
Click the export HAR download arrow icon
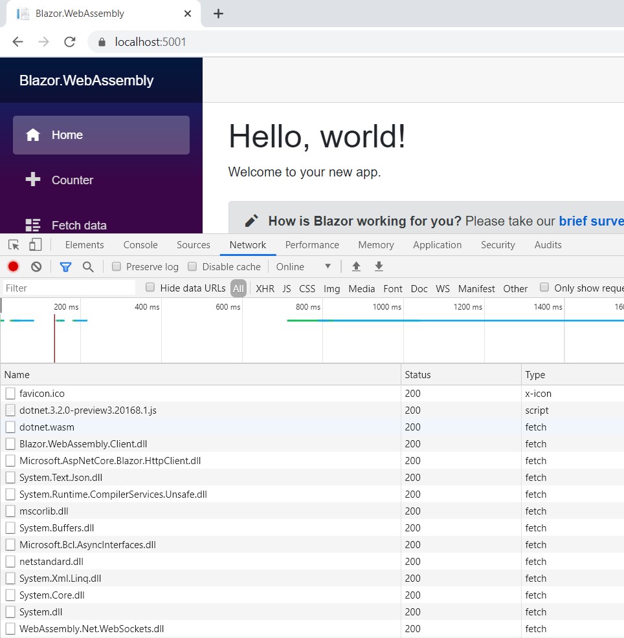[x=379, y=266]
